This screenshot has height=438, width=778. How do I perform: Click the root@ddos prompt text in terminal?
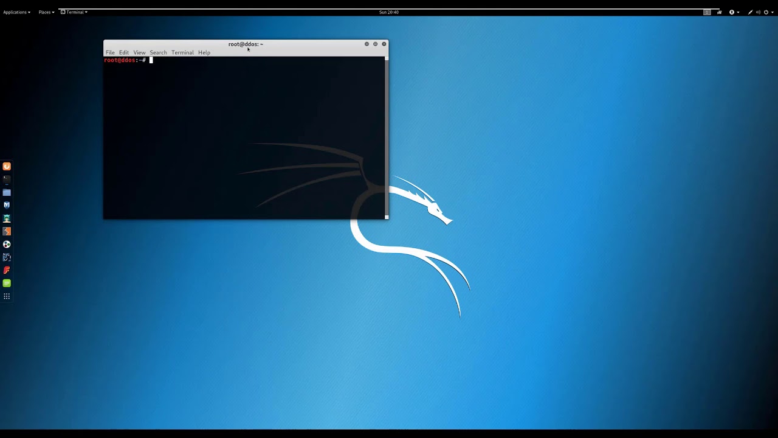point(125,60)
